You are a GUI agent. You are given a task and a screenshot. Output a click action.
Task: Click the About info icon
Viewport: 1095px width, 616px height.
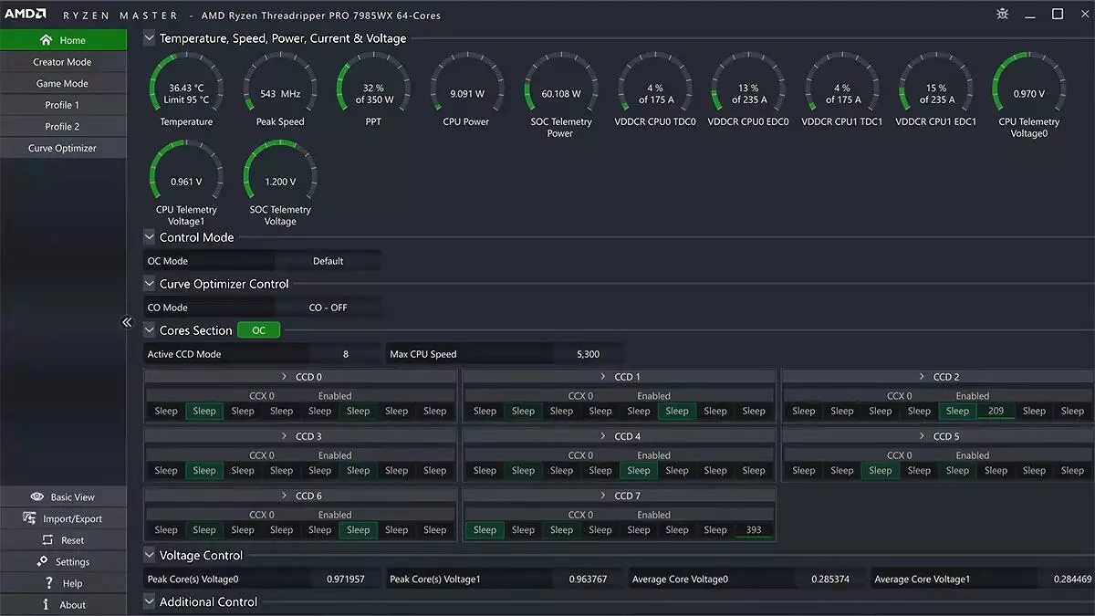(x=46, y=605)
